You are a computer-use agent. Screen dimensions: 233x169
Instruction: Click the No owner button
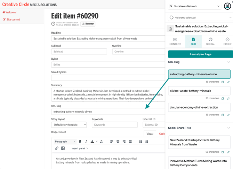click(88, 24)
